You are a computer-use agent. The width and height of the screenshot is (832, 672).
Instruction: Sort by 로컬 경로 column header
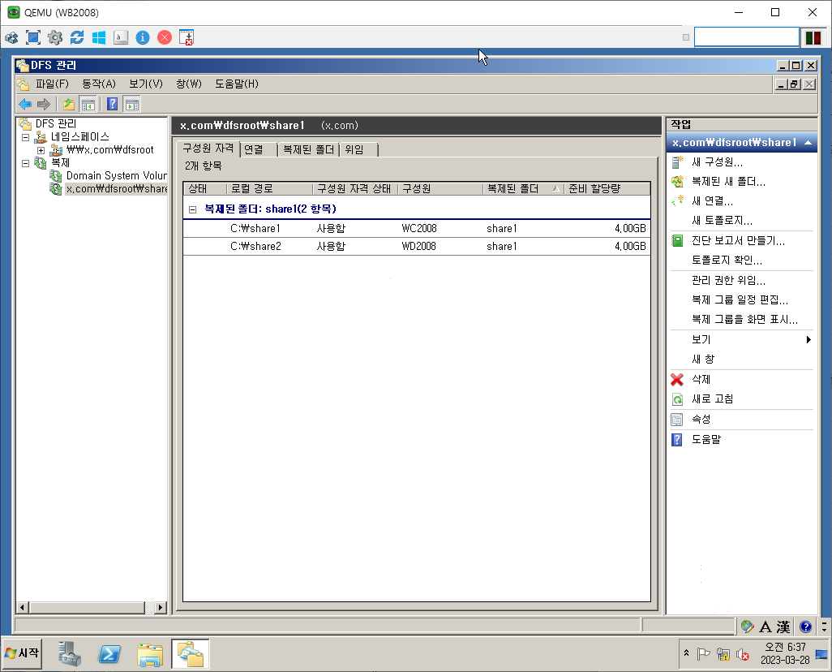pyautogui.click(x=269, y=188)
